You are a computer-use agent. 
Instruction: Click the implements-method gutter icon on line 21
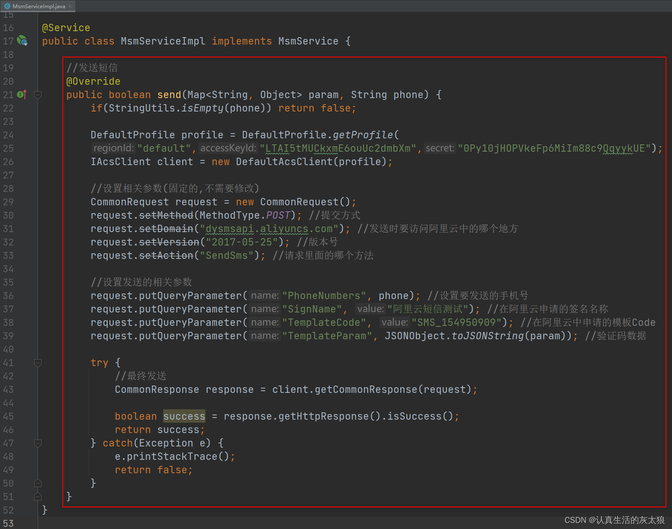(x=22, y=94)
